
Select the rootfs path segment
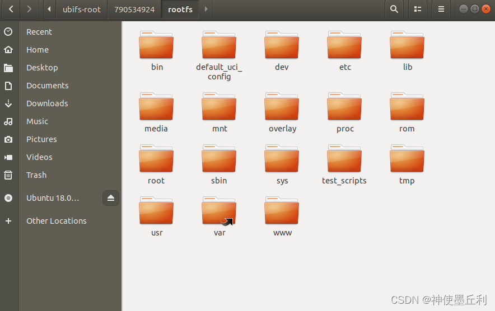(x=180, y=9)
